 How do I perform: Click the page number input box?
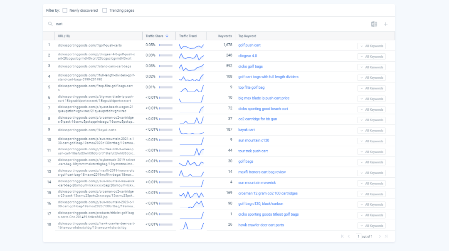click(x=358, y=236)
